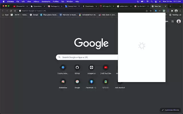Open the Google shortcut tile

[77, 84]
